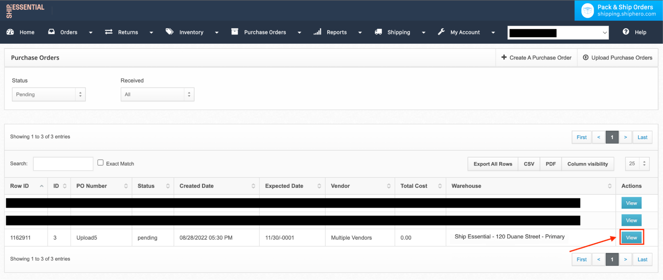Export the table as CSV
This screenshot has height=280, width=663.
529,164
